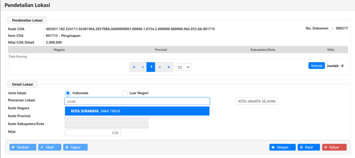
Task: Open the rows-per-page 10 dropdown
Action: [x=183, y=67]
